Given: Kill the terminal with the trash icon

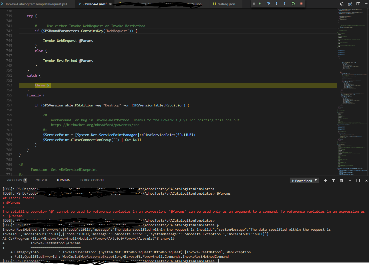Looking at the screenshot, I should point(341,180).
